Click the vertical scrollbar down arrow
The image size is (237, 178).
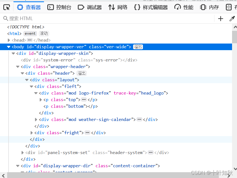click(235, 169)
